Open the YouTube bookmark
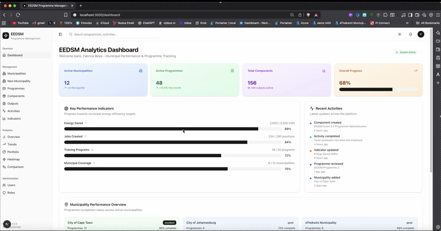441x231 pixels. point(20,23)
